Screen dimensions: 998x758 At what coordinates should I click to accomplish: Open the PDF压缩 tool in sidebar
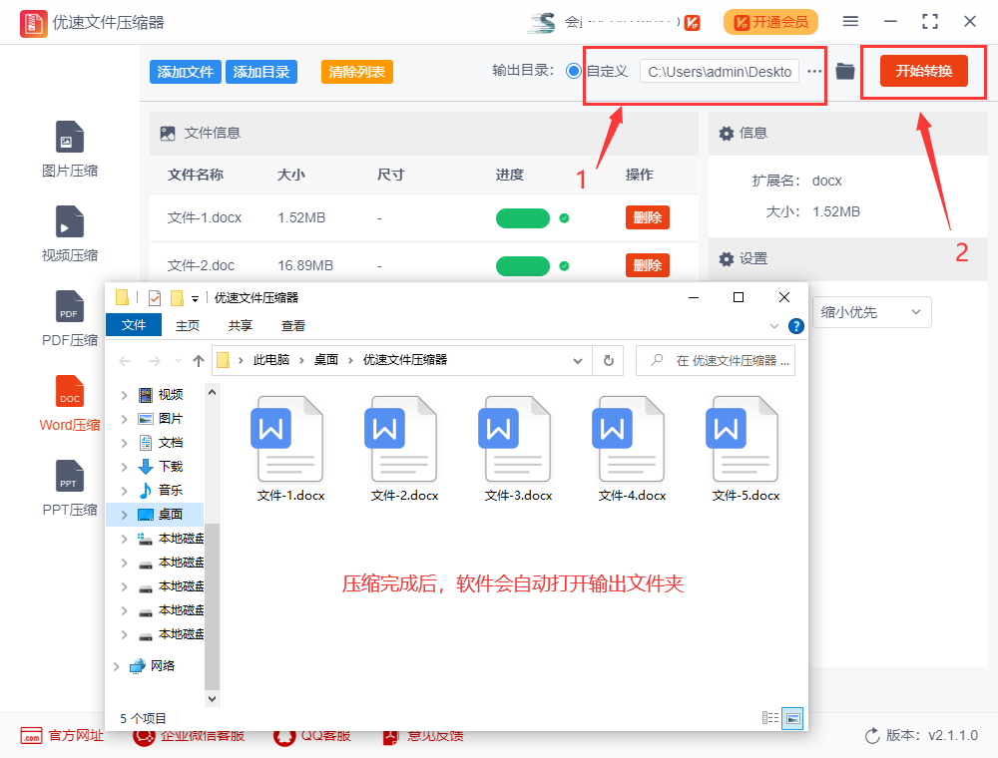tap(70, 318)
